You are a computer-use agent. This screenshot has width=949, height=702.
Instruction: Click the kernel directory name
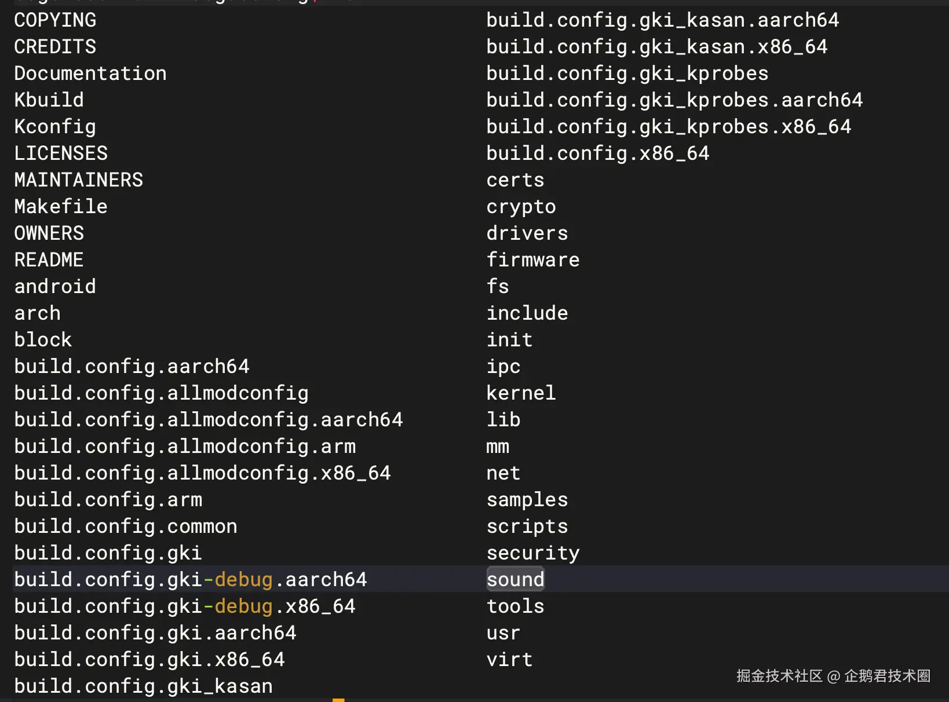click(521, 393)
